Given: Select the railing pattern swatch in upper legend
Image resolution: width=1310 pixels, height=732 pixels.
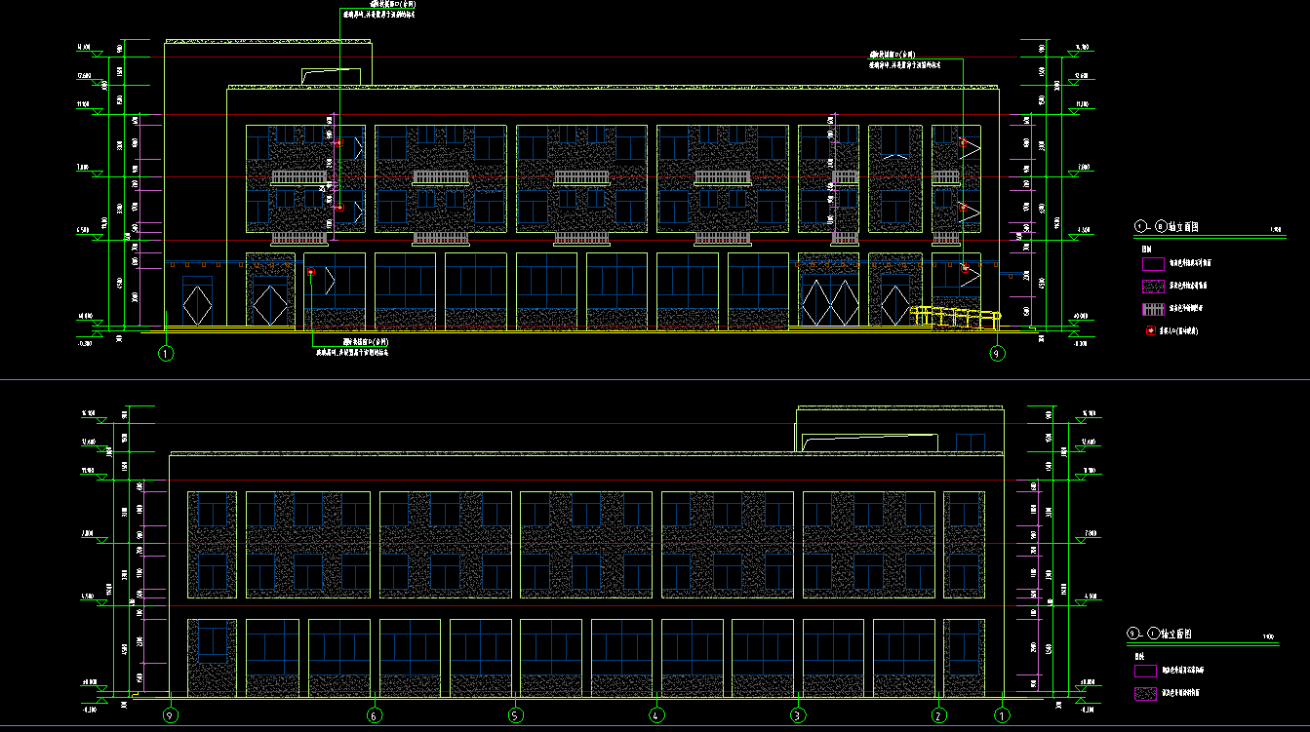Looking at the screenshot, I should pos(1152,309).
